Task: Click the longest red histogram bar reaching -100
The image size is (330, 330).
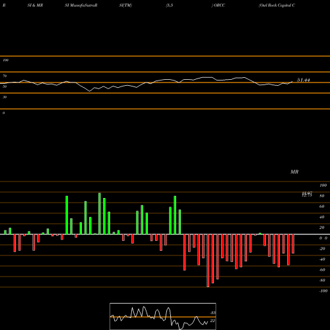Action: (x=208, y=261)
